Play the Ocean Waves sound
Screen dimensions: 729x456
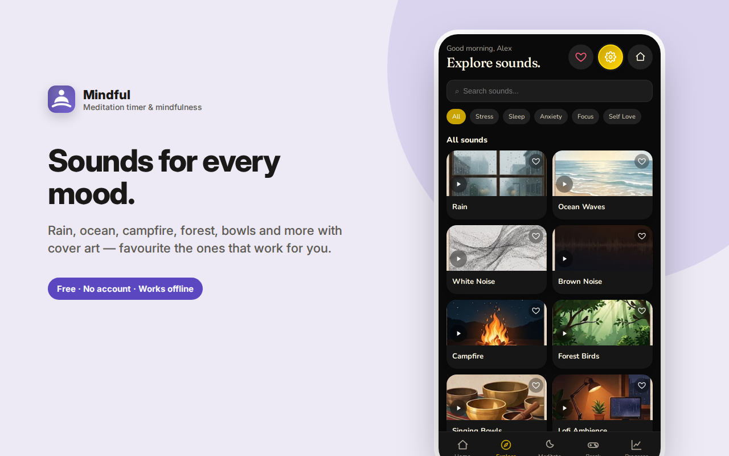[x=564, y=184]
